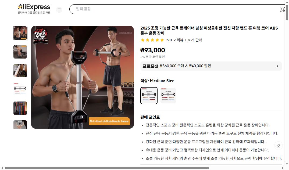
Task: Click the fifth rating star
Action: point(162,40)
